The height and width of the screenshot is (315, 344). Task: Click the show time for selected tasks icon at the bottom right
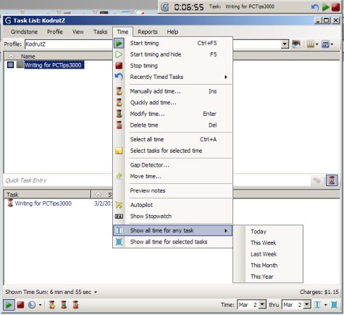point(335,305)
